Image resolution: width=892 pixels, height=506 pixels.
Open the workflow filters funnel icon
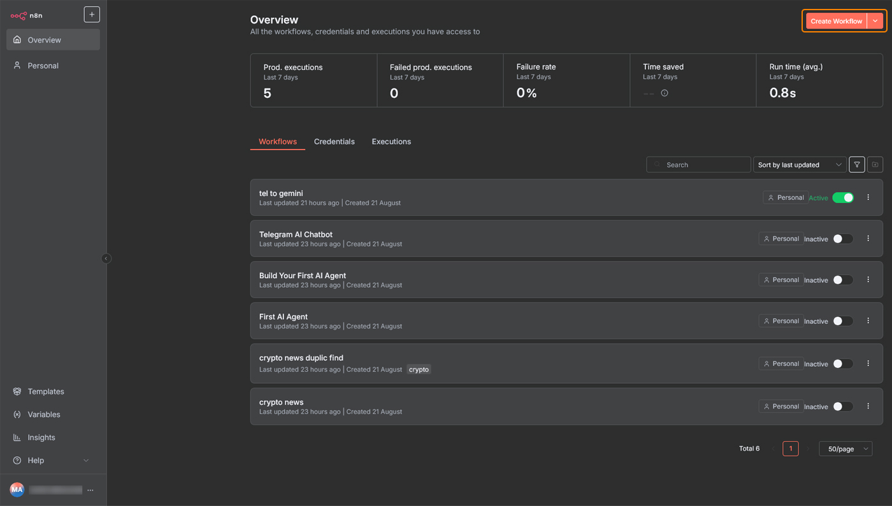[856, 164]
